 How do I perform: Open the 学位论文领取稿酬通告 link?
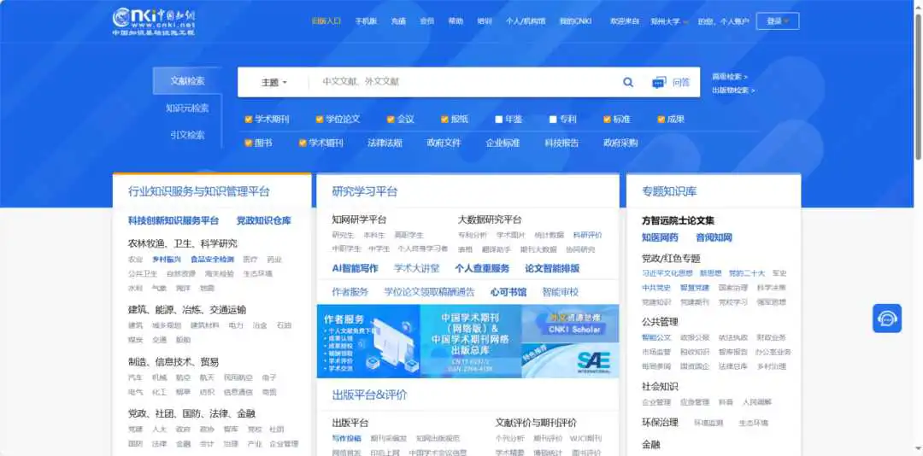point(429,292)
